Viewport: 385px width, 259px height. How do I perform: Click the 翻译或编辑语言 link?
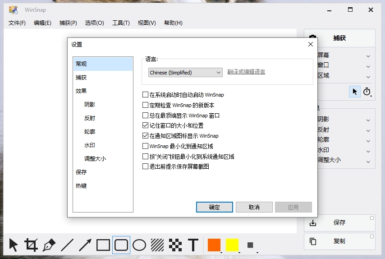click(x=246, y=72)
